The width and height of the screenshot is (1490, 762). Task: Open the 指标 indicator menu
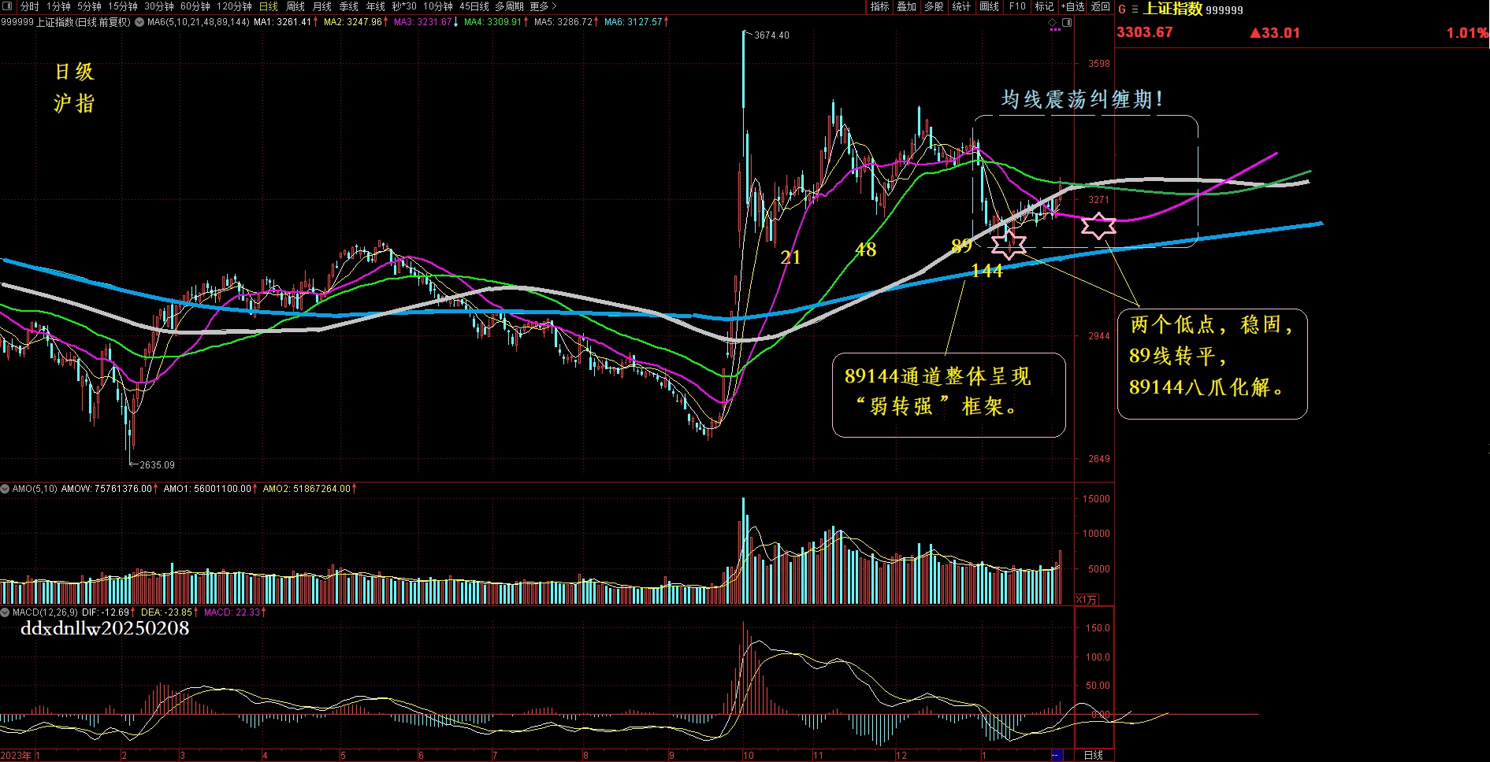click(x=880, y=6)
